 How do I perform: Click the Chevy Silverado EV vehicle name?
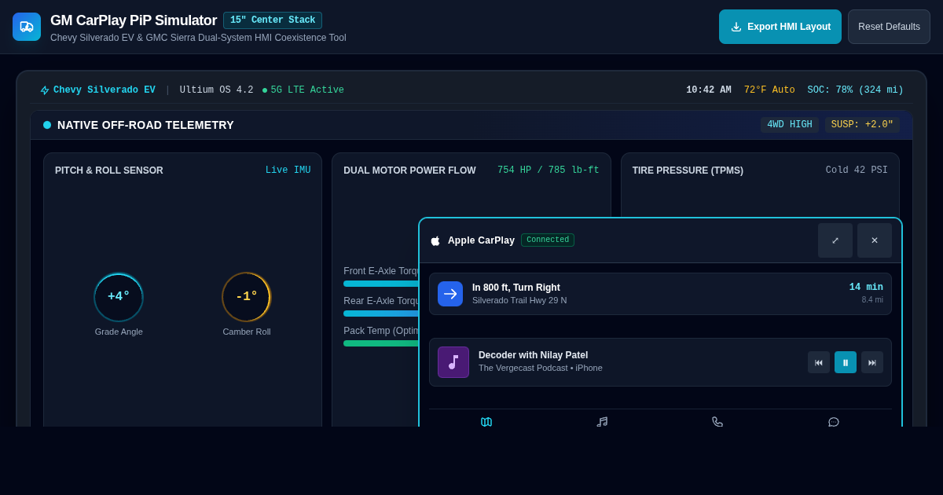105,90
